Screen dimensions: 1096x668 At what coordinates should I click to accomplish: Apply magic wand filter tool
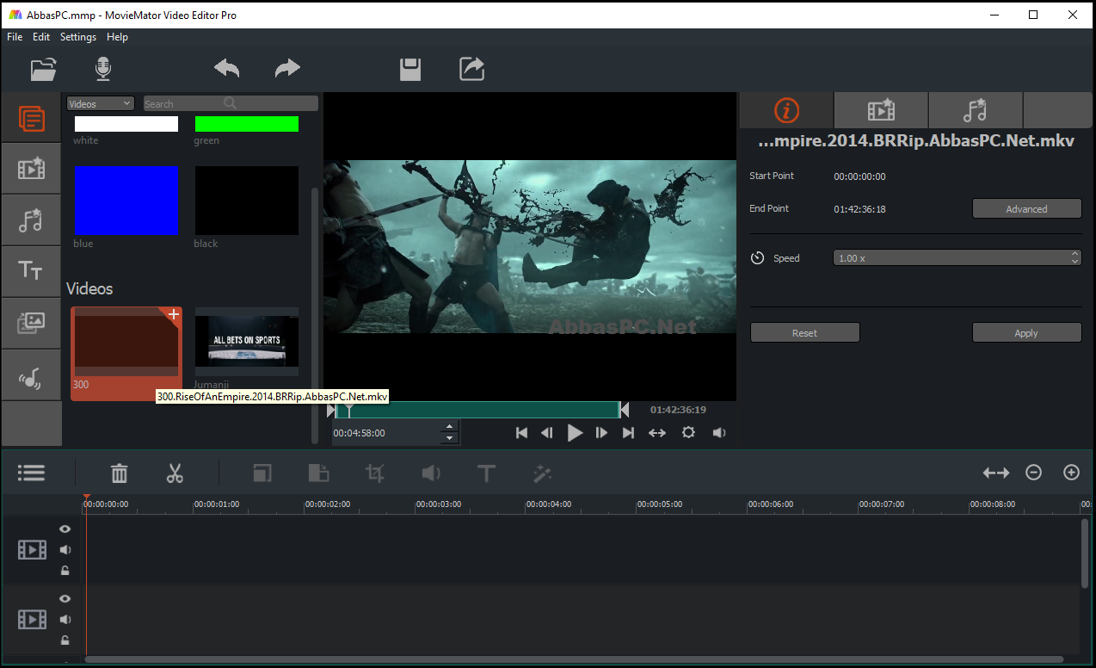(x=543, y=473)
